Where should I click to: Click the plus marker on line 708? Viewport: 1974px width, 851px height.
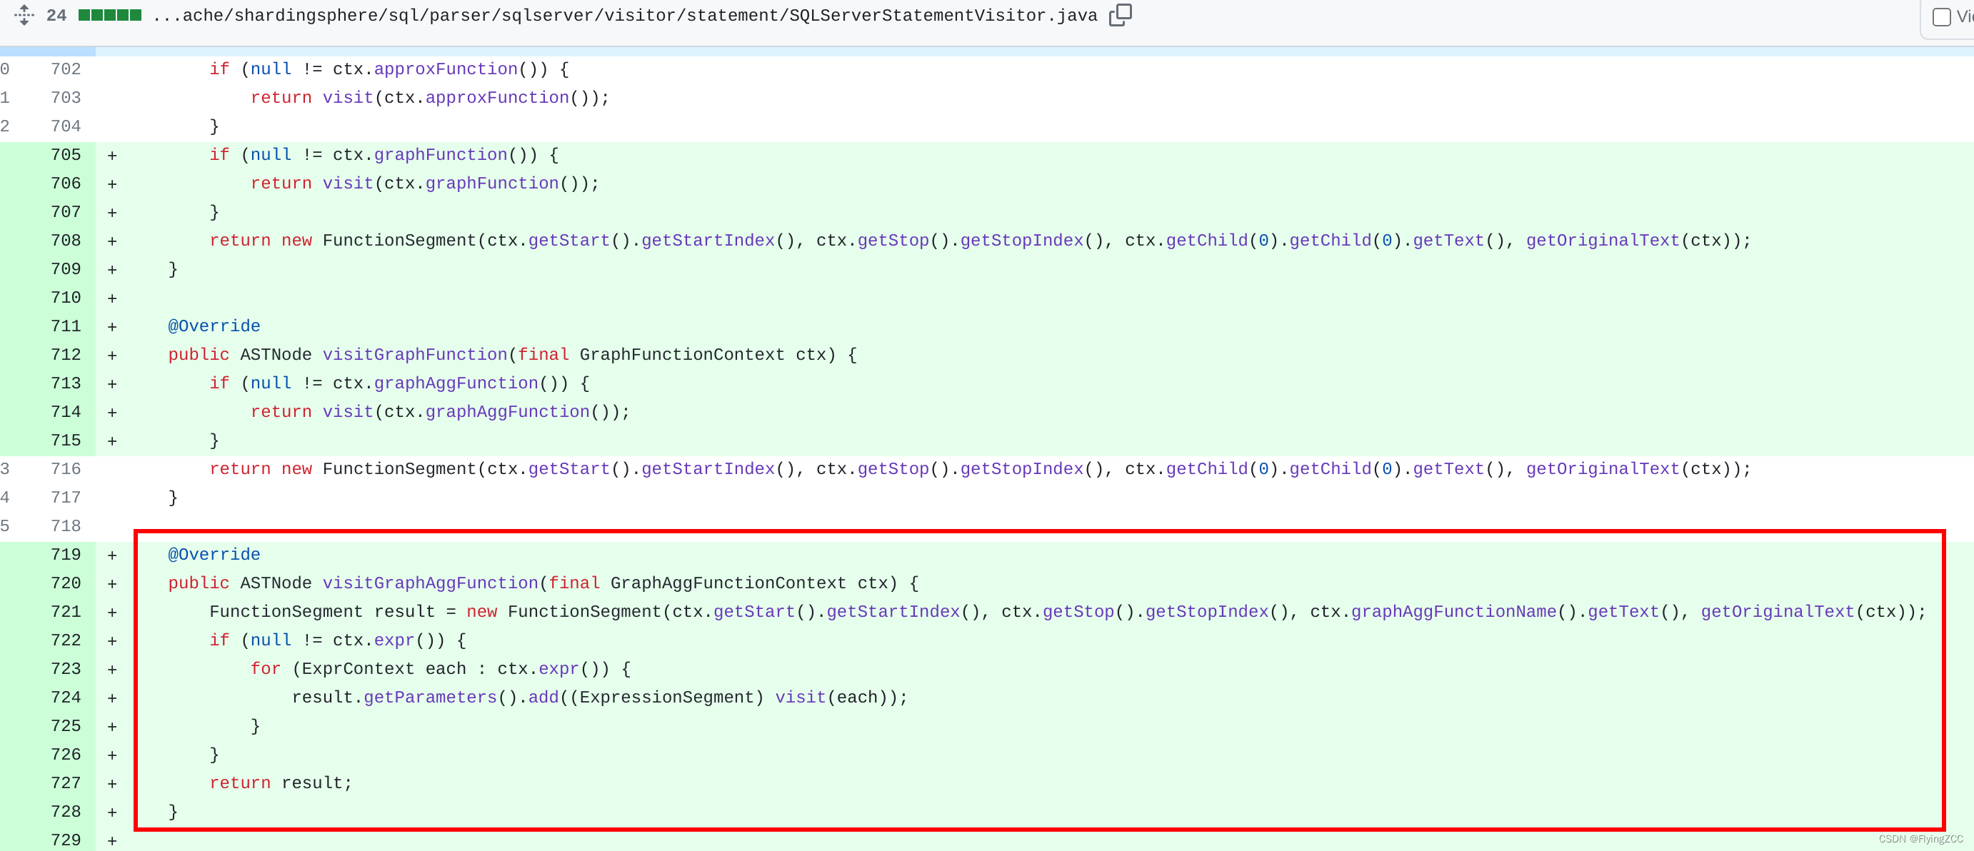112,241
